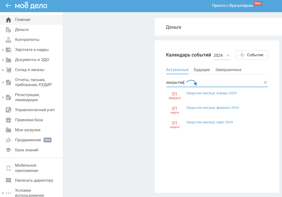
Task: Open Закрытие месяца: март 2024
Action: click(209, 122)
